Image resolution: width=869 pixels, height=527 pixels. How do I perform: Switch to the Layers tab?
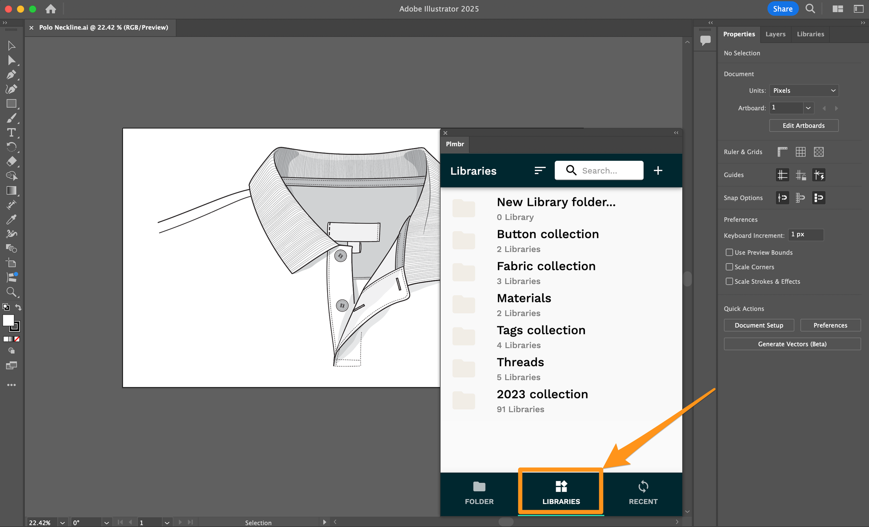775,33
